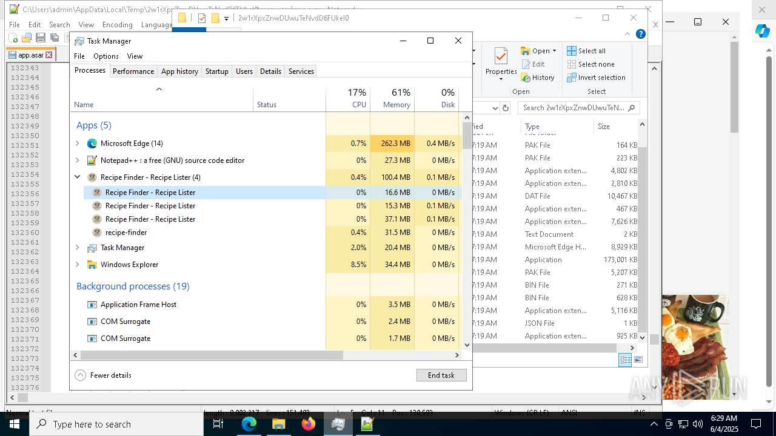Expand the Task Manager process group
This screenshot has height=436, width=776.
point(78,248)
